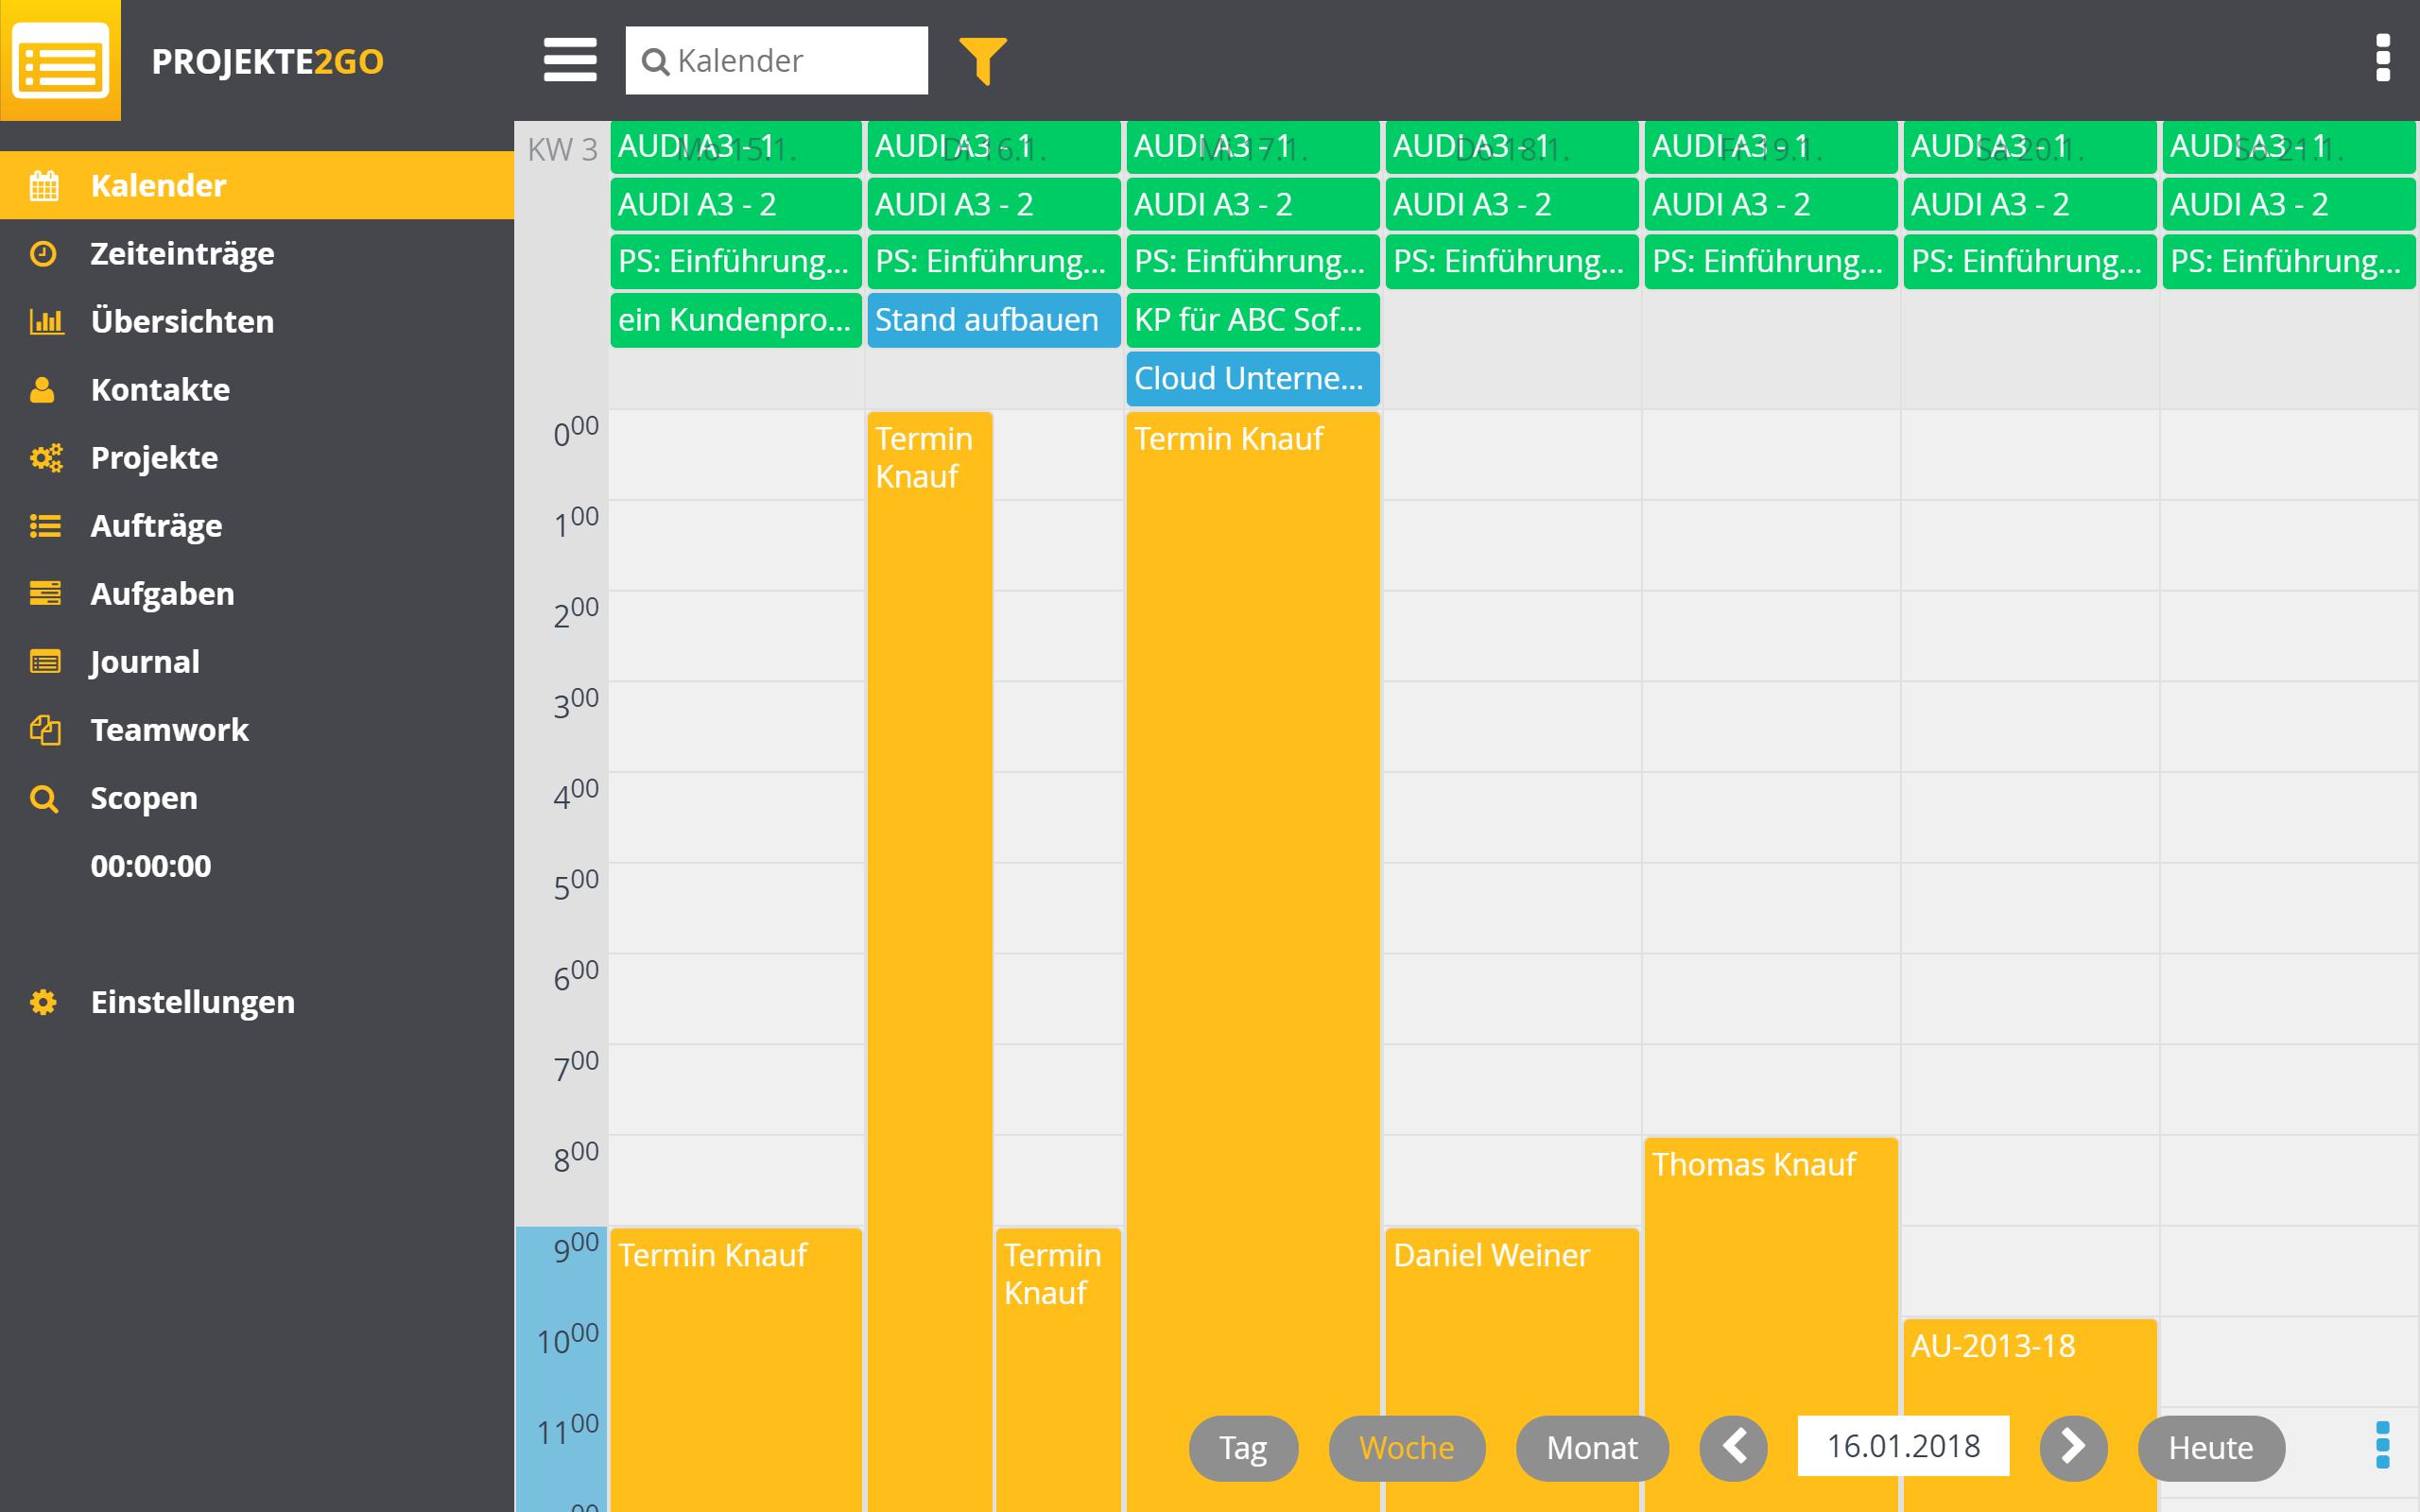Click the Zeiteinträge clock icon
Screen dimensions: 2420x1512
[43, 254]
